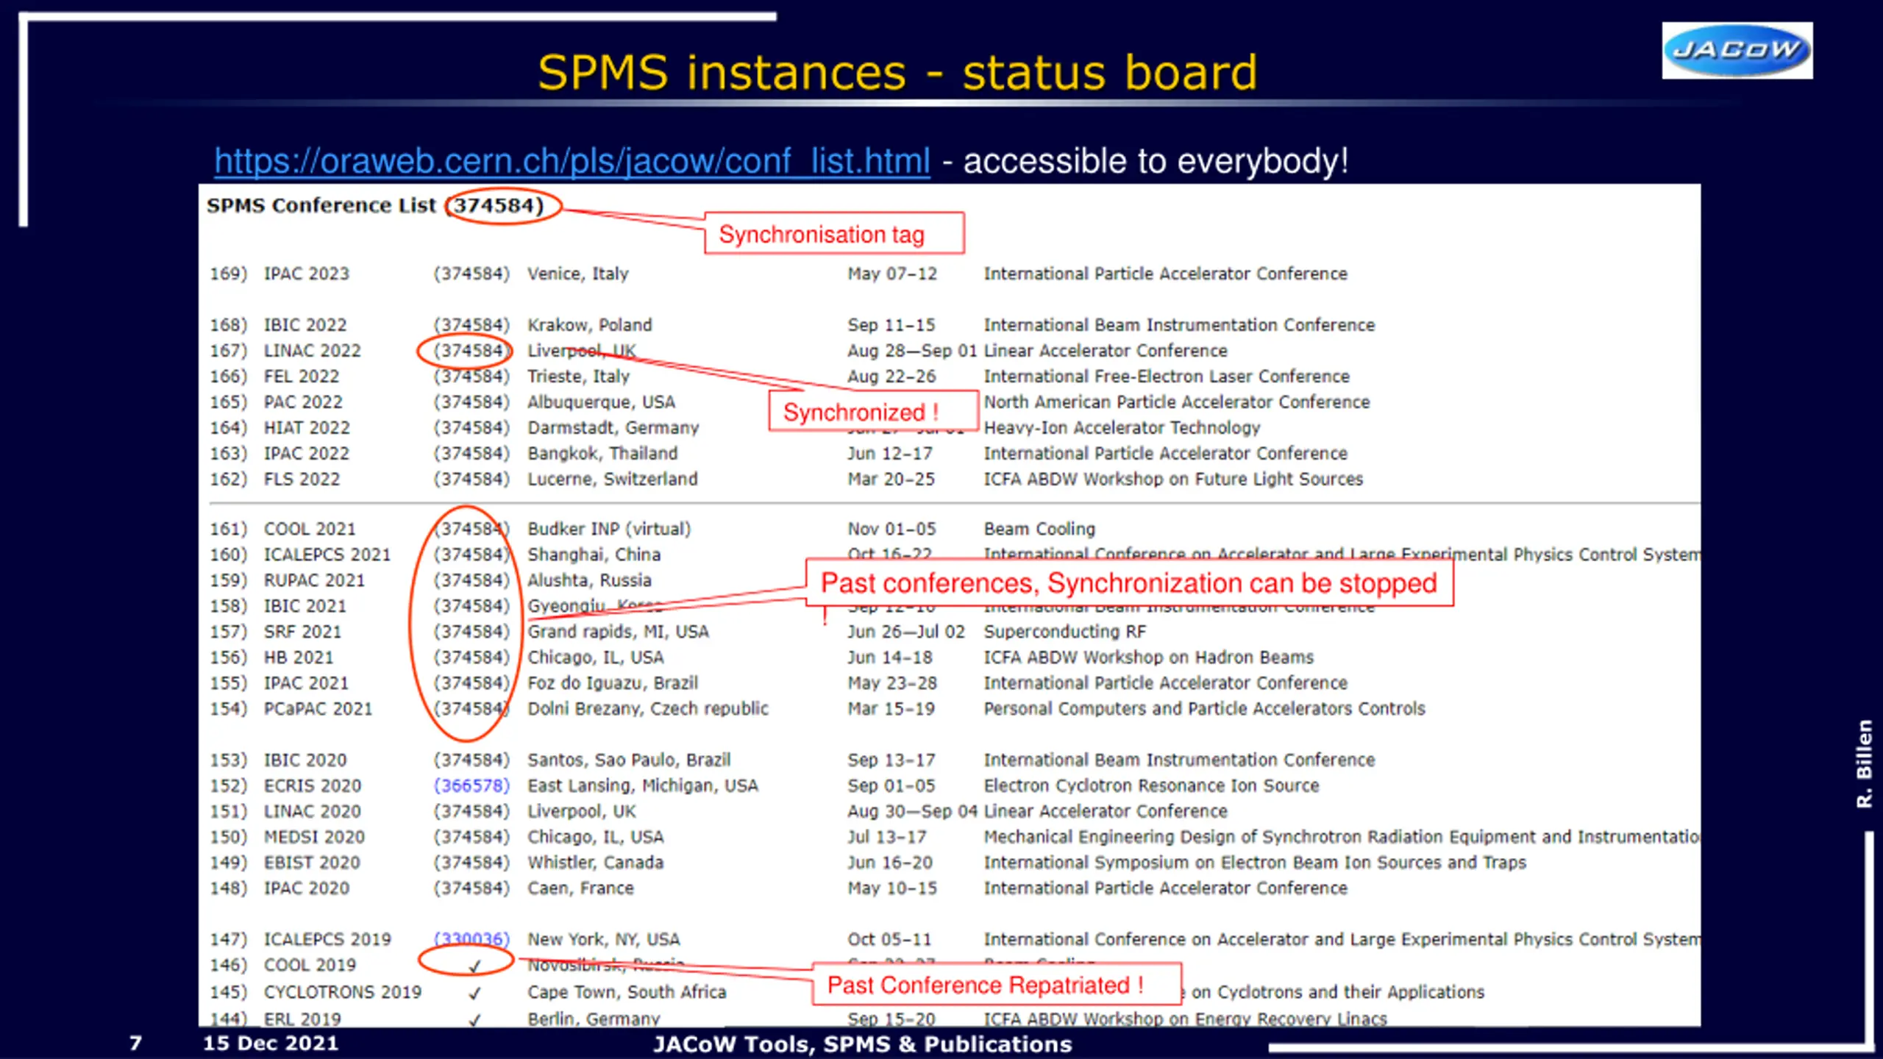
Task: Click location 'Foz do Iguazu, Brazil'
Action: (613, 683)
